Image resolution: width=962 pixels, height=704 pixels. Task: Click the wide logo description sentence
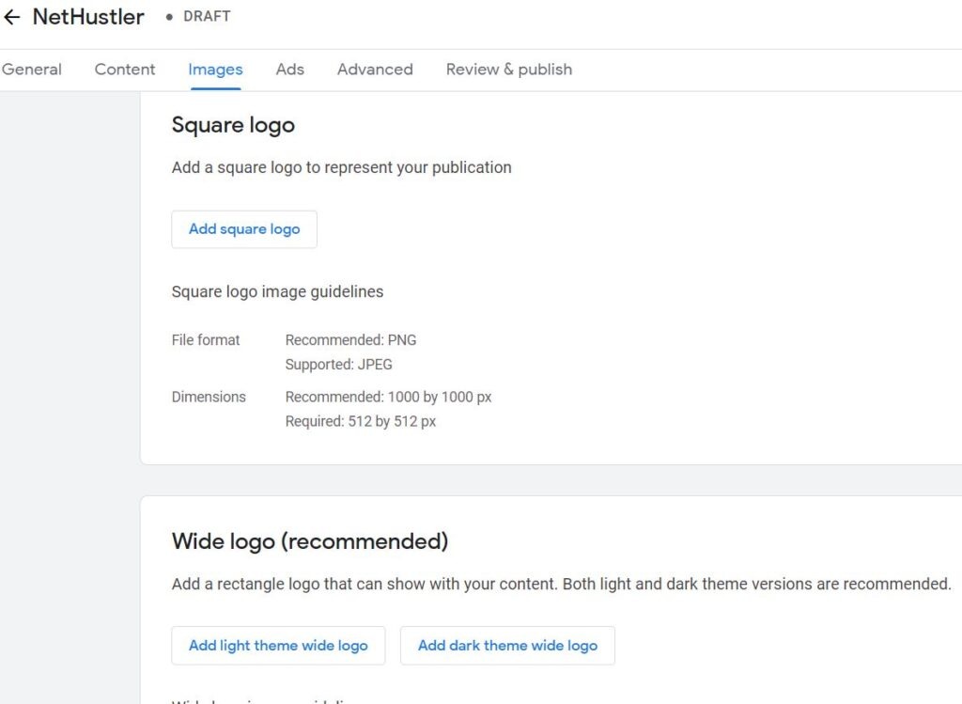[x=561, y=584]
